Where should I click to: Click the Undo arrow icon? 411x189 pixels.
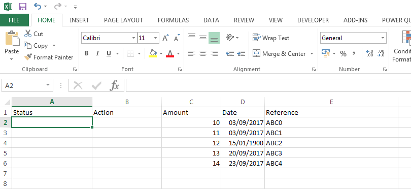38,6
